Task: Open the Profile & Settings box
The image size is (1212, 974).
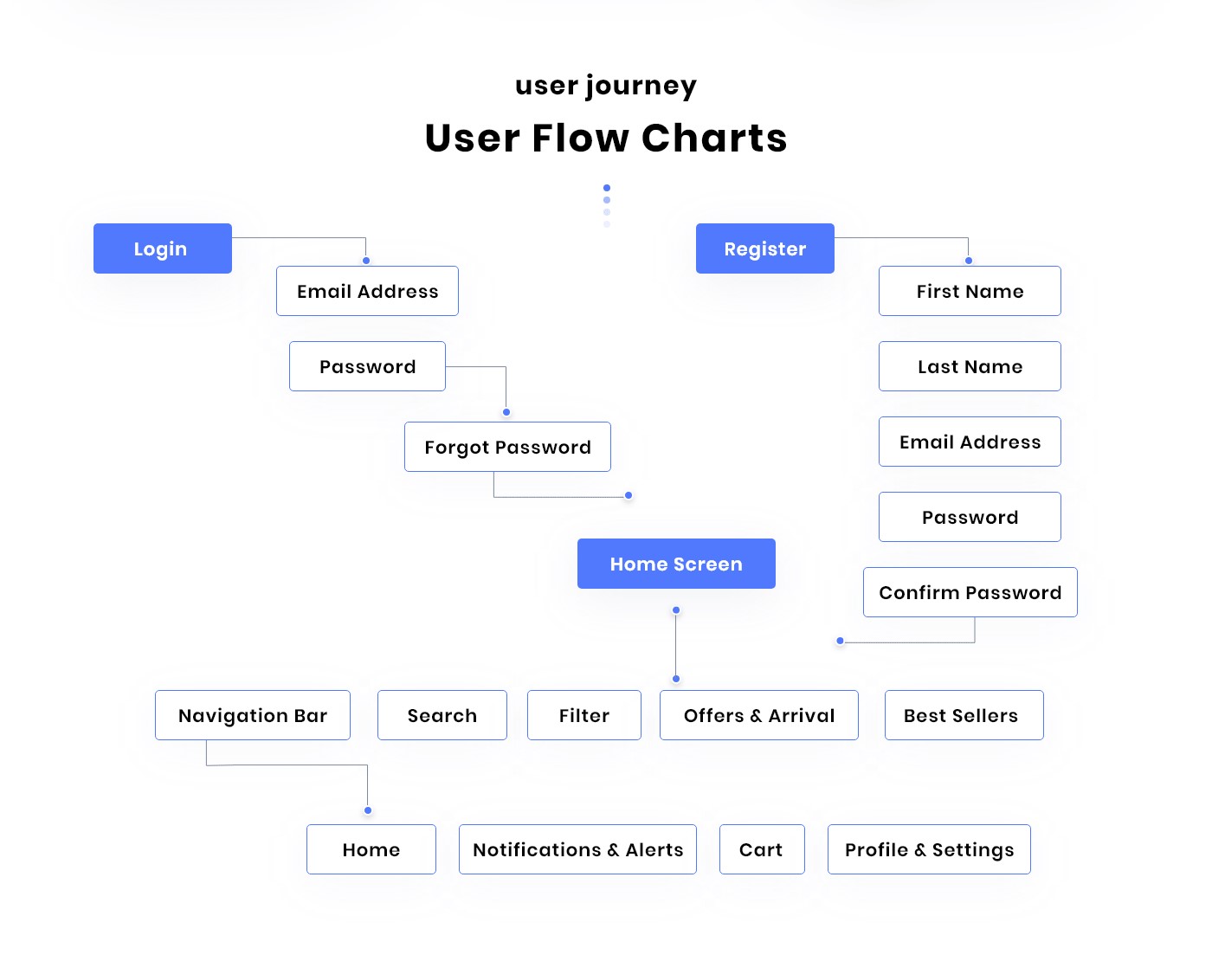Action: pyautogui.click(x=929, y=849)
